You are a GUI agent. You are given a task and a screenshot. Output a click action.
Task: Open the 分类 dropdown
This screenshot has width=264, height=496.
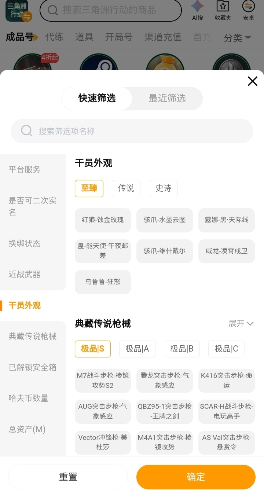(x=237, y=37)
